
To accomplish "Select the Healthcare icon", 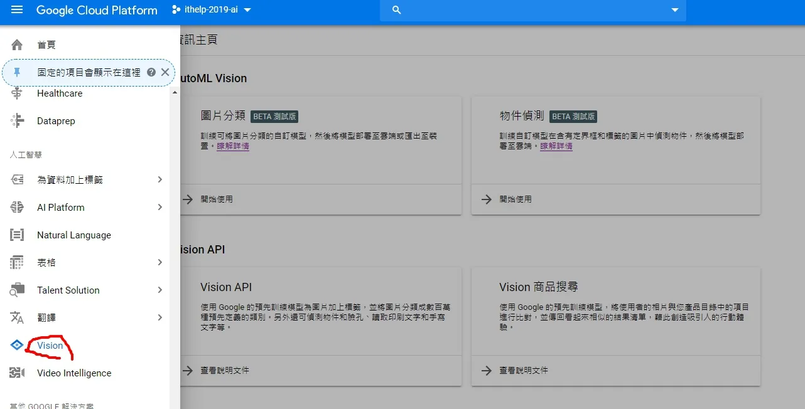I will pos(17,93).
